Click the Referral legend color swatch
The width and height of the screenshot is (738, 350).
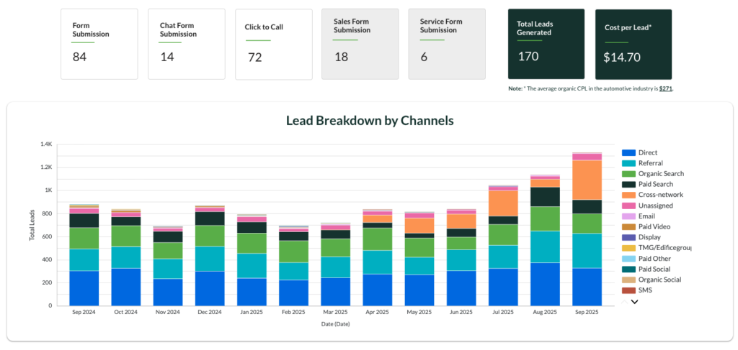pyautogui.click(x=628, y=163)
